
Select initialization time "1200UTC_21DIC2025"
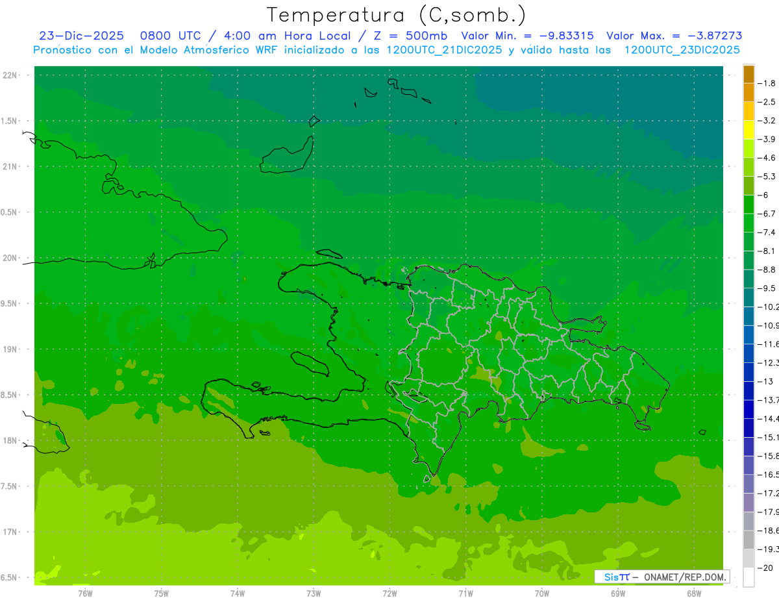coord(445,50)
